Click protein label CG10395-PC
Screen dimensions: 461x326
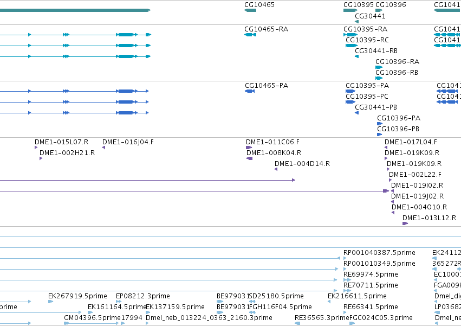367,97
